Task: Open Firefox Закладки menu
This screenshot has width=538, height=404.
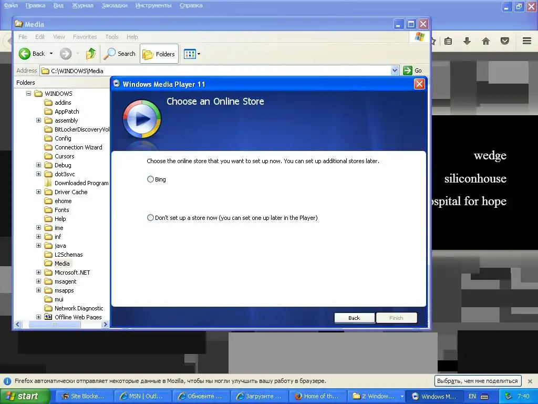Action: click(114, 5)
